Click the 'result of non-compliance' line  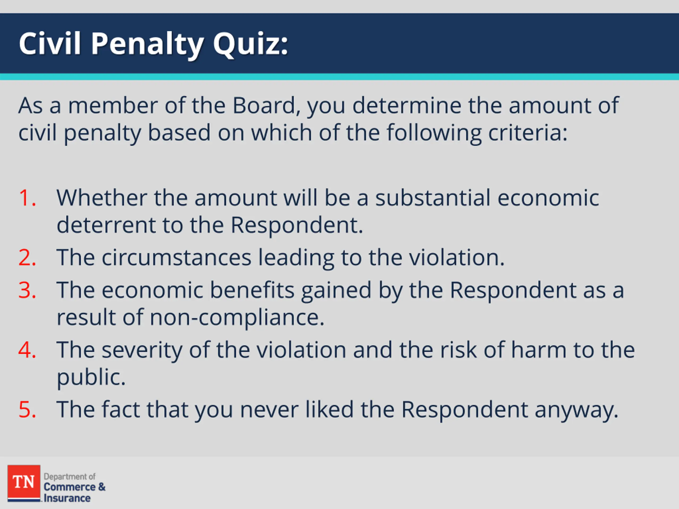tap(191, 317)
